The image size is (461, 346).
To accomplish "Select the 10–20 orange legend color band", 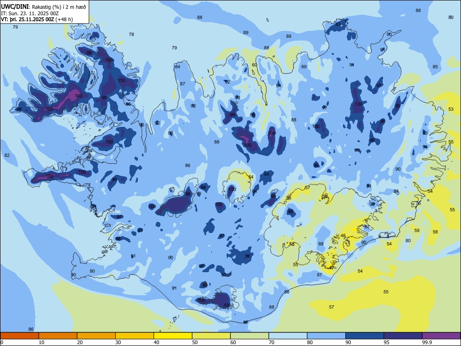I will tap(58, 336).
